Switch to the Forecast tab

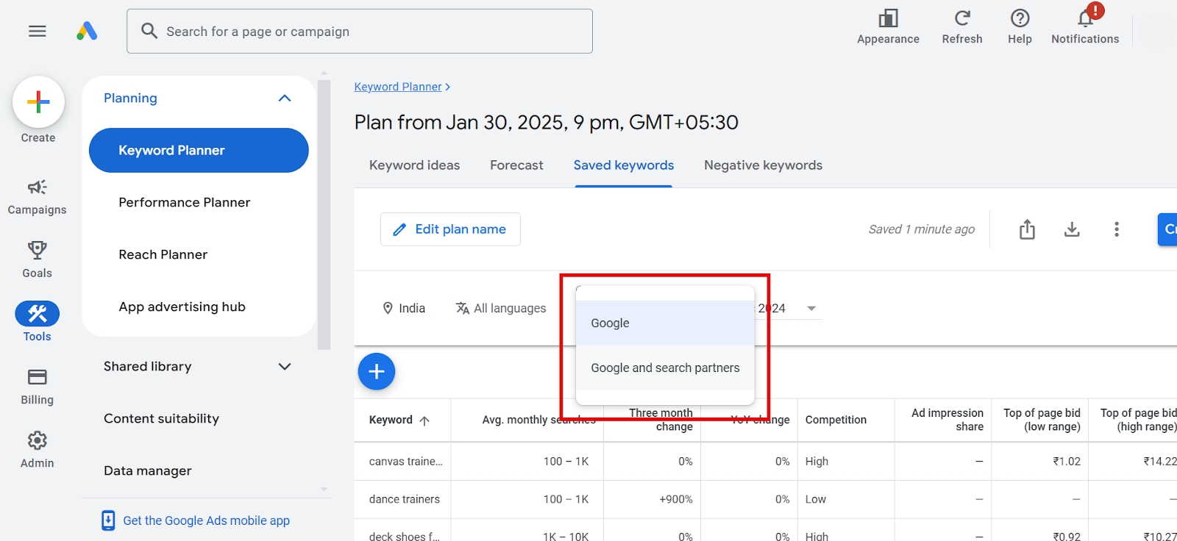pyautogui.click(x=516, y=165)
